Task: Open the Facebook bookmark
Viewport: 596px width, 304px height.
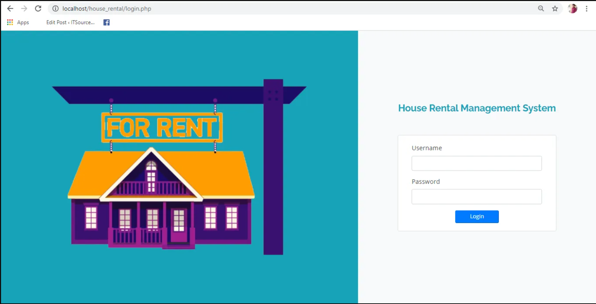Action: pos(106,22)
